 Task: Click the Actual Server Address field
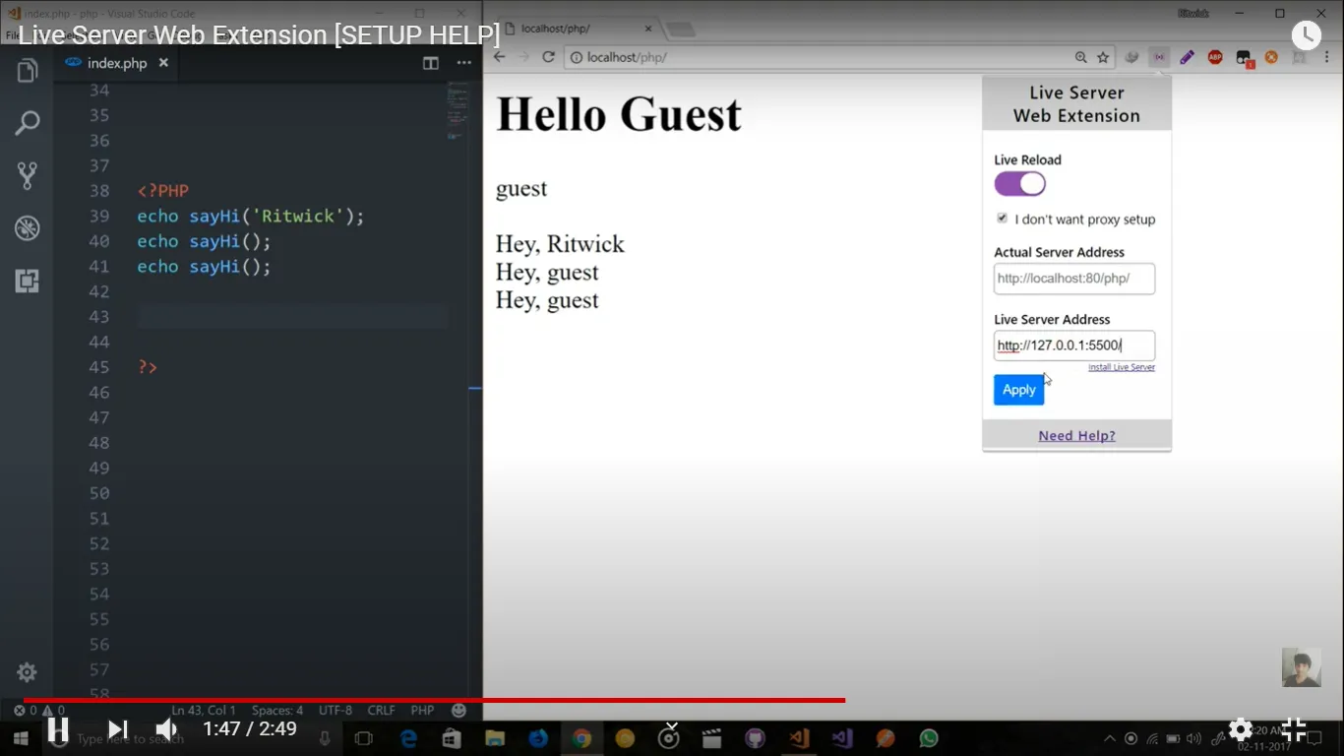(x=1074, y=279)
